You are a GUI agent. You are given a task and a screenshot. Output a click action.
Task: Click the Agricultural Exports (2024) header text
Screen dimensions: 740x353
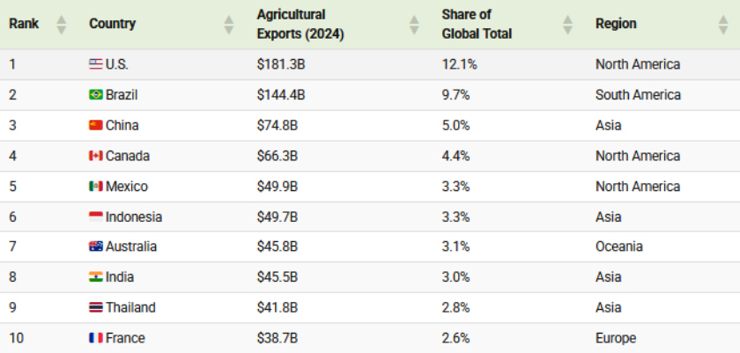point(300,25)
